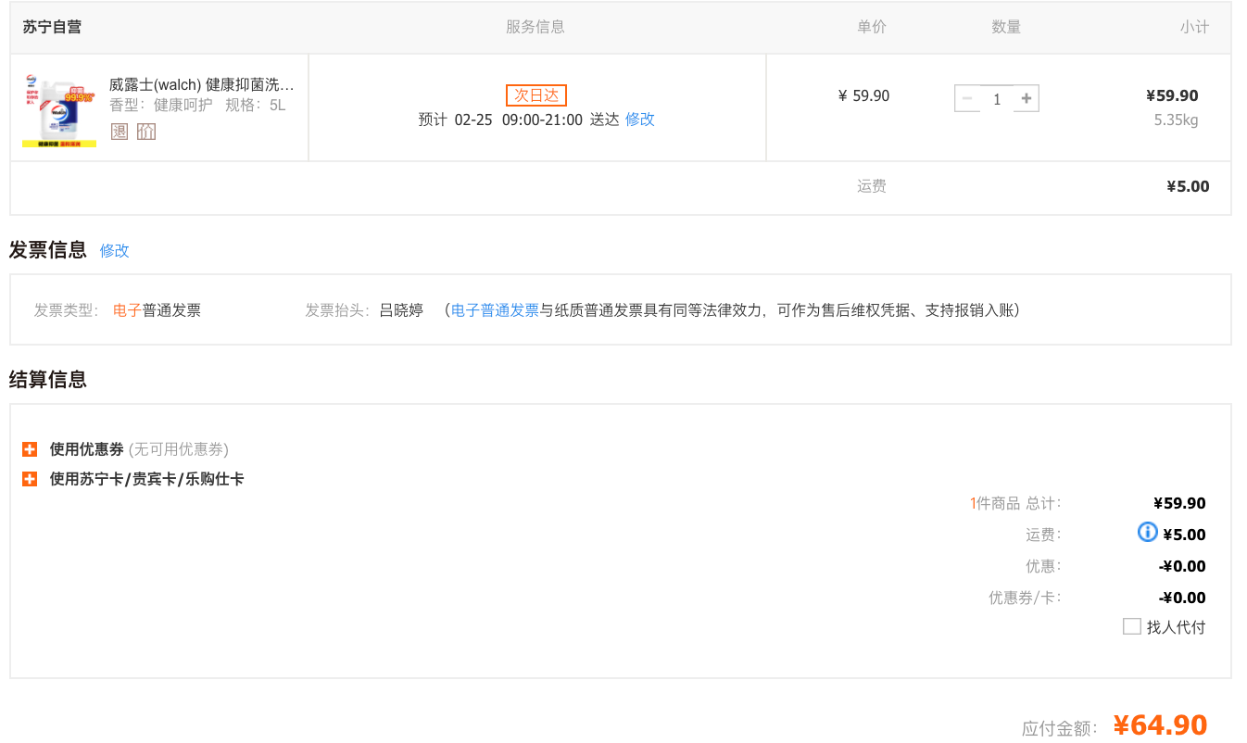Open the 电子普通发票 explanation link

point(495,310)
